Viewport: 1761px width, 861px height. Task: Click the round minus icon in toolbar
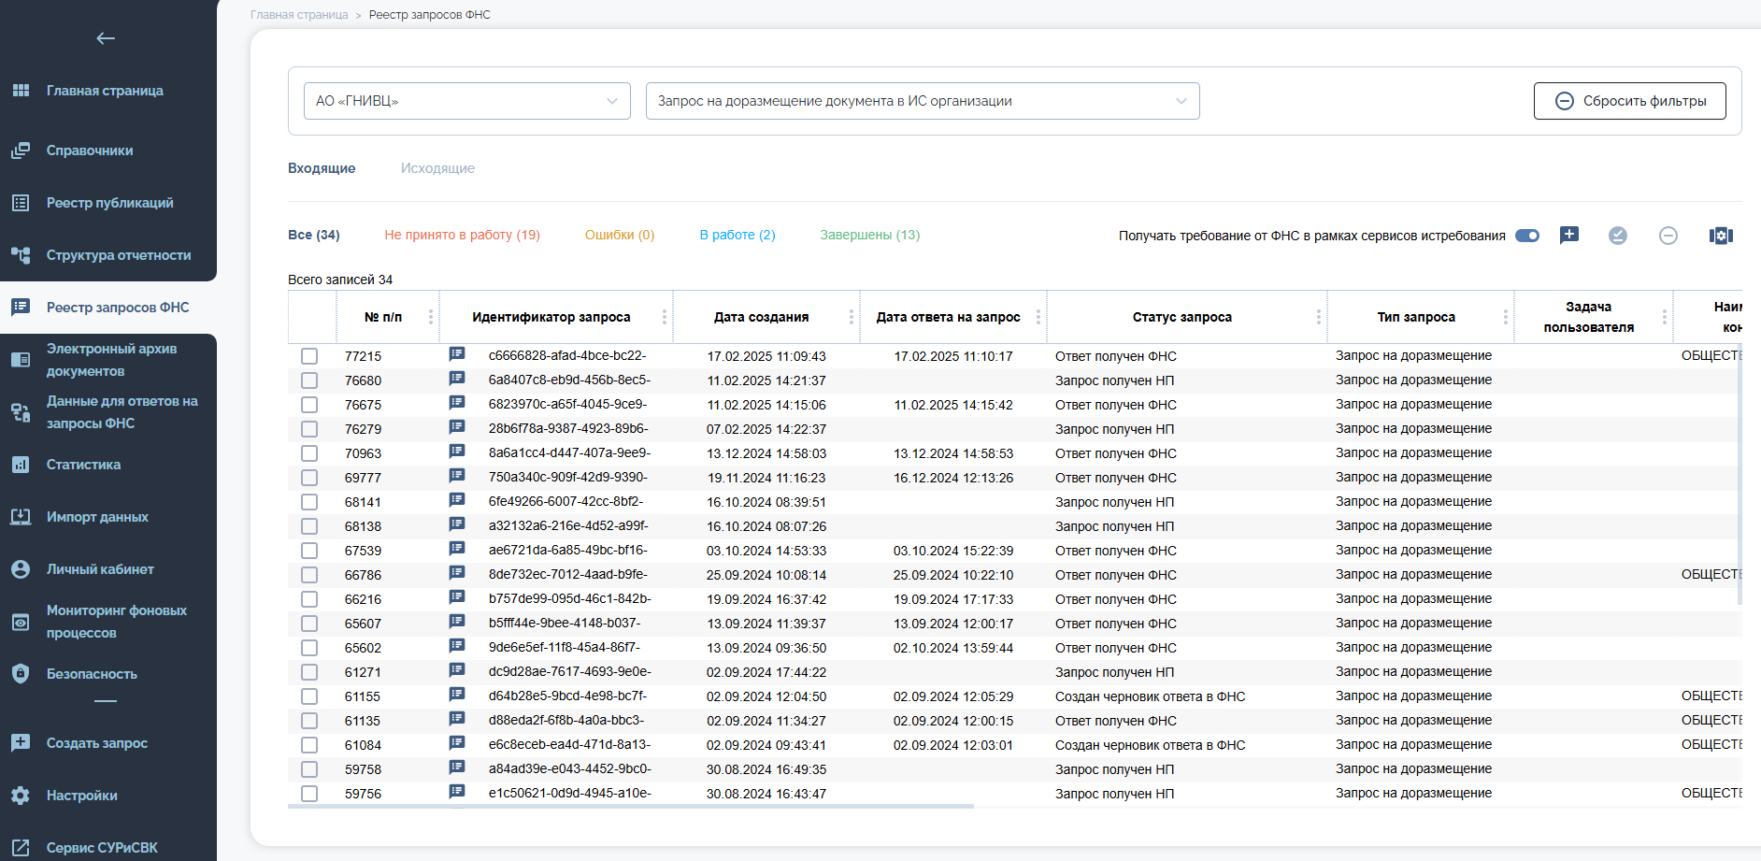[1668, 236]
